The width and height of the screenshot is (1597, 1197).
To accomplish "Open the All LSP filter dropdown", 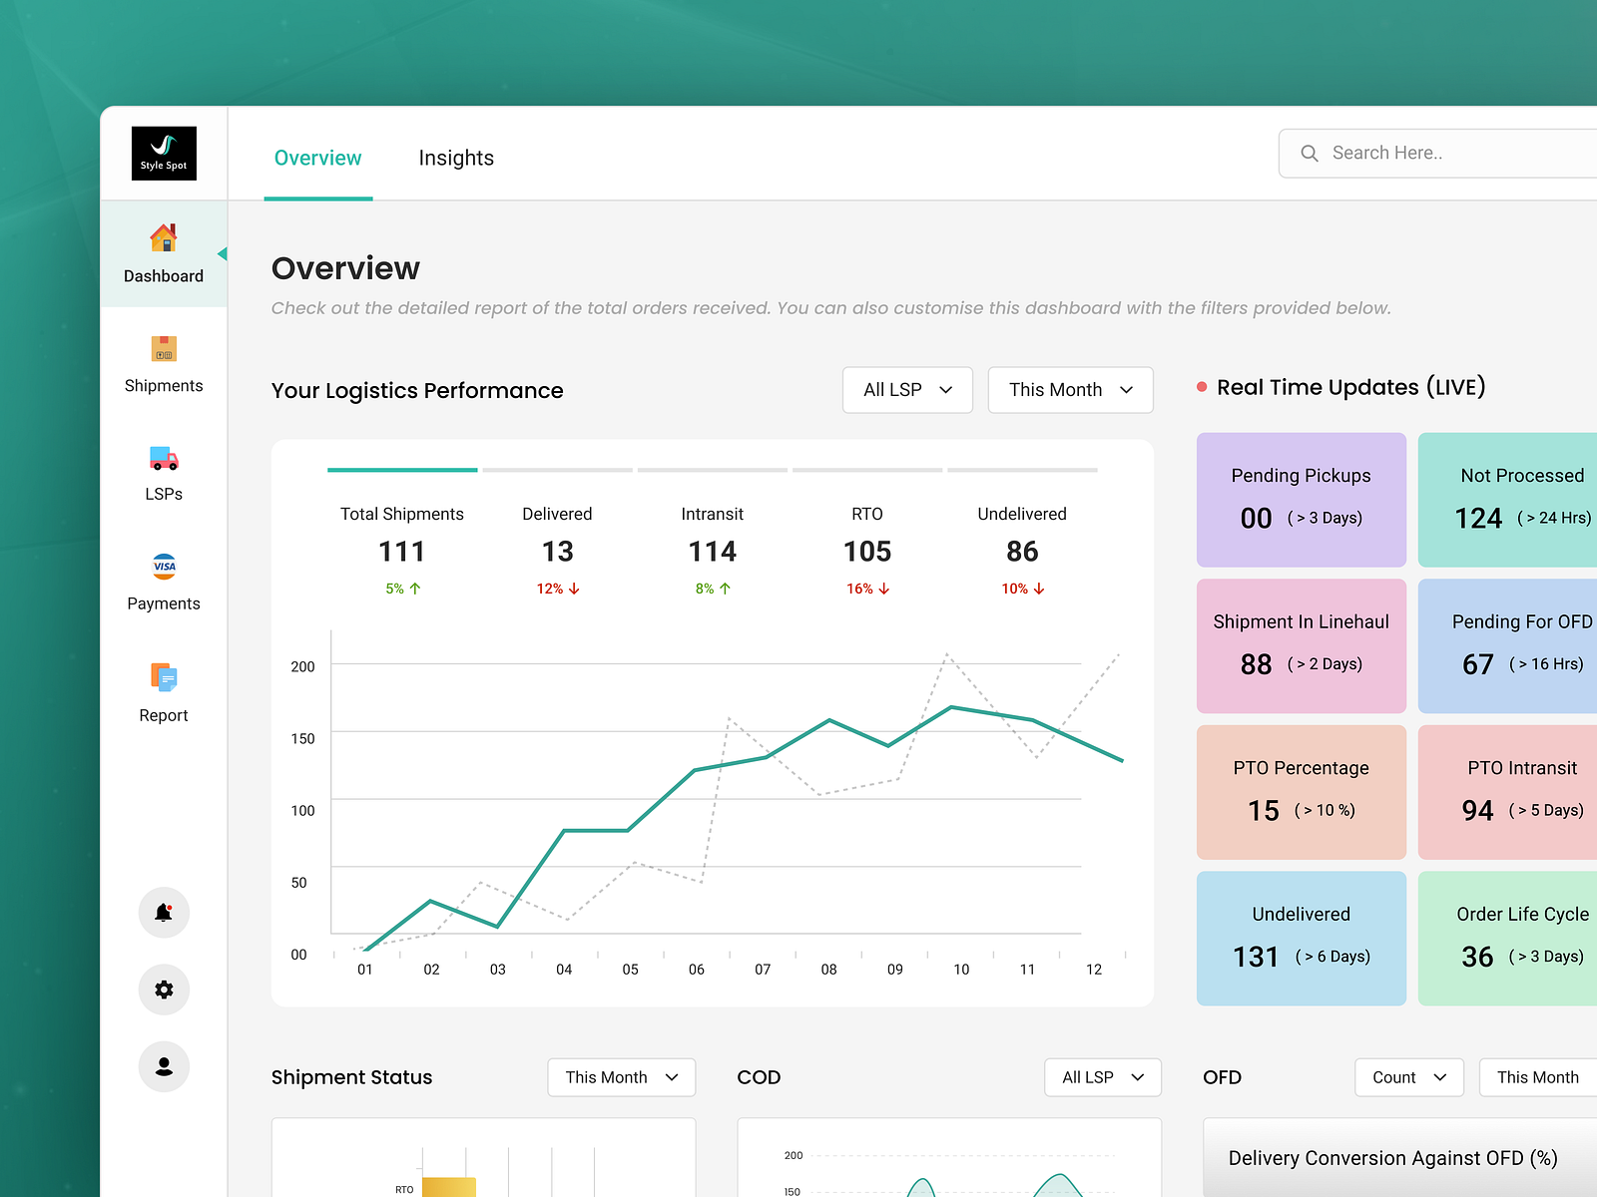I will pos(906,390).
